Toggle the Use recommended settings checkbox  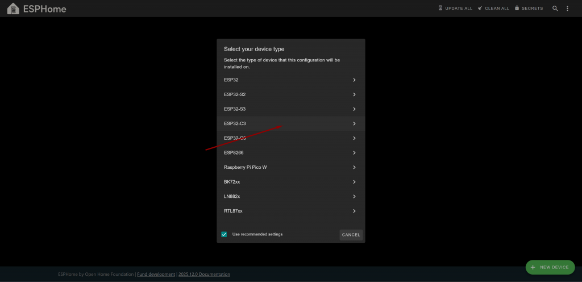[x=224, y=234]
